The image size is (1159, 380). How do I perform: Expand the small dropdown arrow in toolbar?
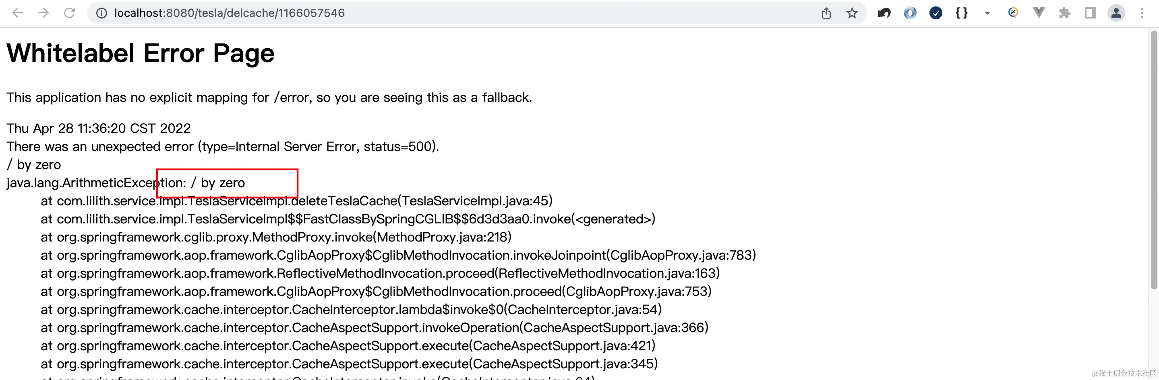[987, 13]
